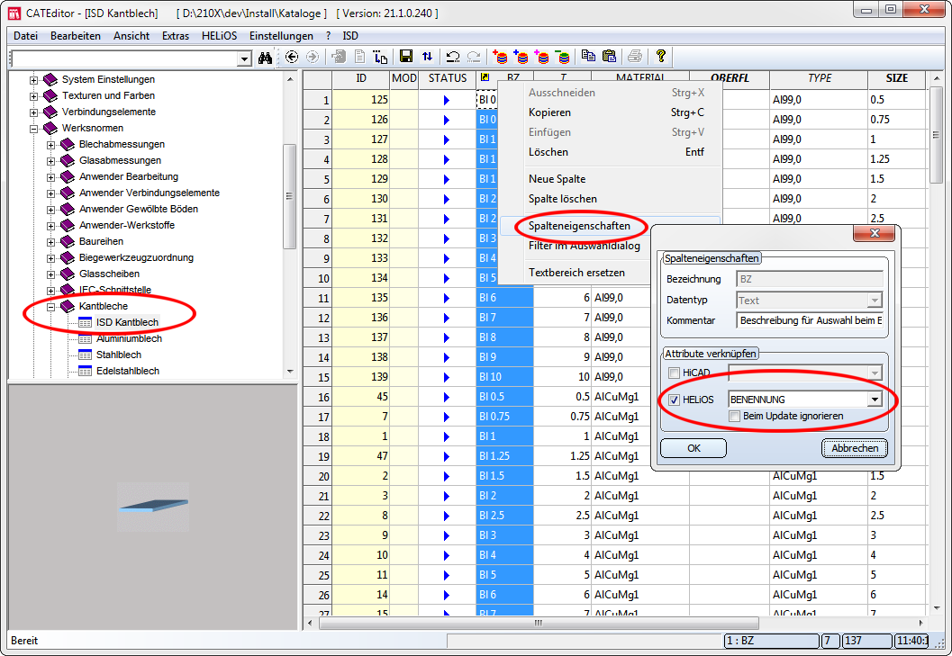This screenshot has width=952, height=656.
Task: Collapse the Werksnormen tree node
Action: 34,129
